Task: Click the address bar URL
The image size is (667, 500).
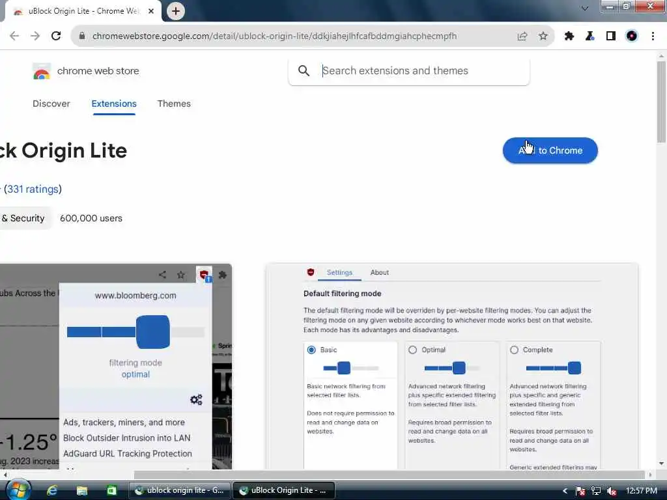Action: point(274,36)
